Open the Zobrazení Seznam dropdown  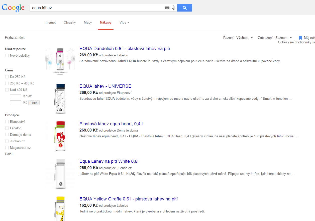click(283, 37)
